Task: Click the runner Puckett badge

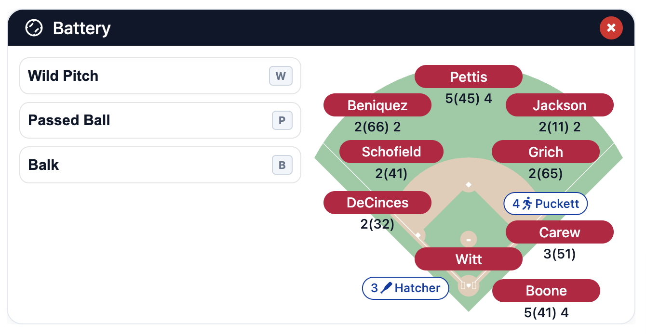Action: click(545, 204)
